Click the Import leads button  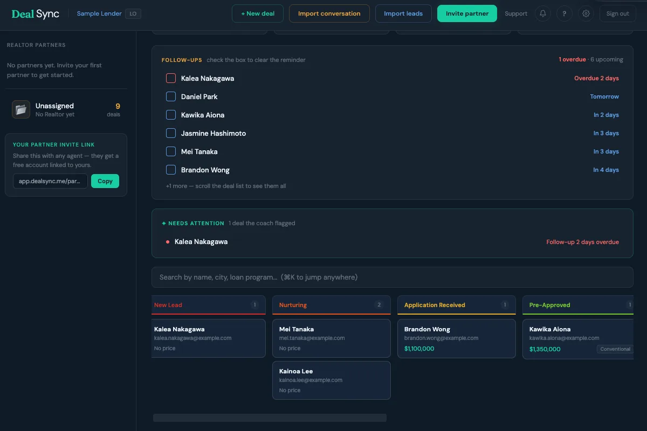(x=403, y=13)
